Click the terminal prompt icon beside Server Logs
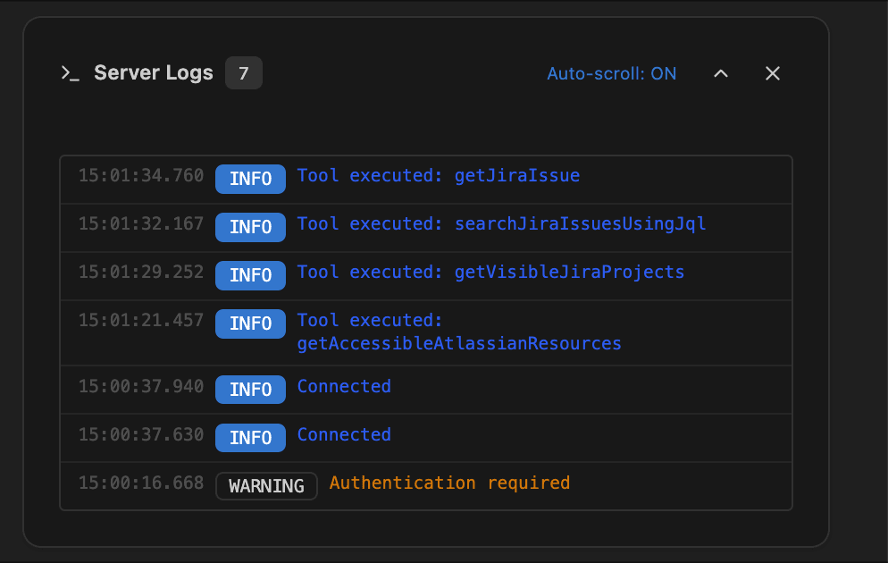 click(x=71, y=74)
